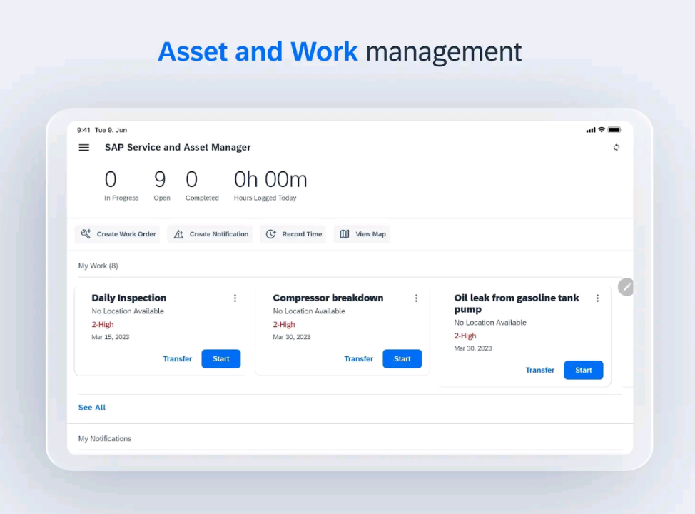Click the cellular signal icon in the status bar
Viewport: 695px width, 514px height.
pyautogui.click(x=591, y=130)
